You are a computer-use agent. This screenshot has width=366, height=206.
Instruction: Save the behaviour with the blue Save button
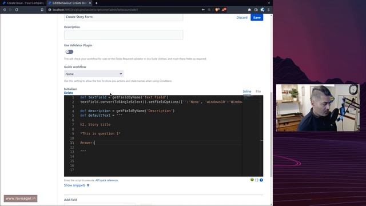tap(257, 18)
